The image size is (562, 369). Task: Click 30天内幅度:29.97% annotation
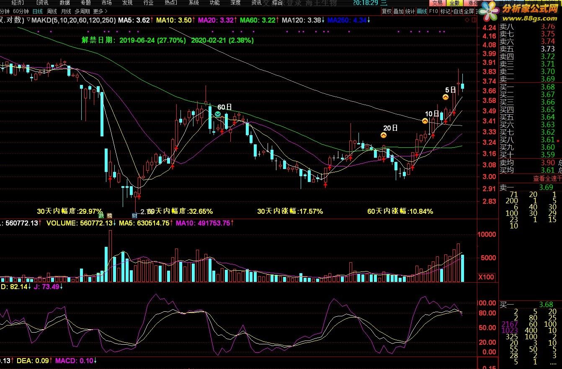tap(70, 211)
